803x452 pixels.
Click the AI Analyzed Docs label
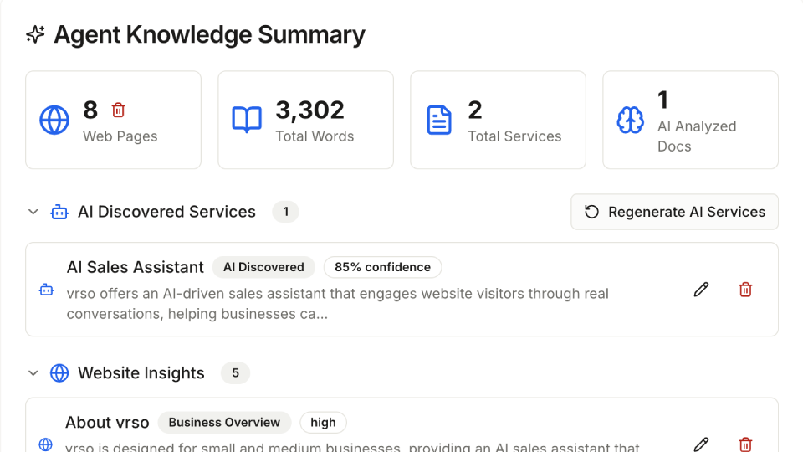tap(697, 136)
